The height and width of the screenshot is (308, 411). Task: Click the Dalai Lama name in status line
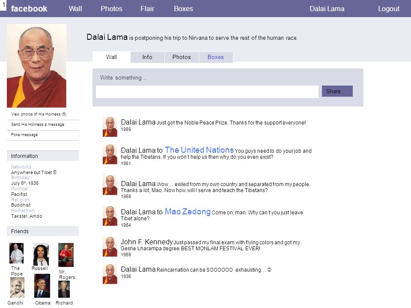pyautogui.click(x=107, y=37)
